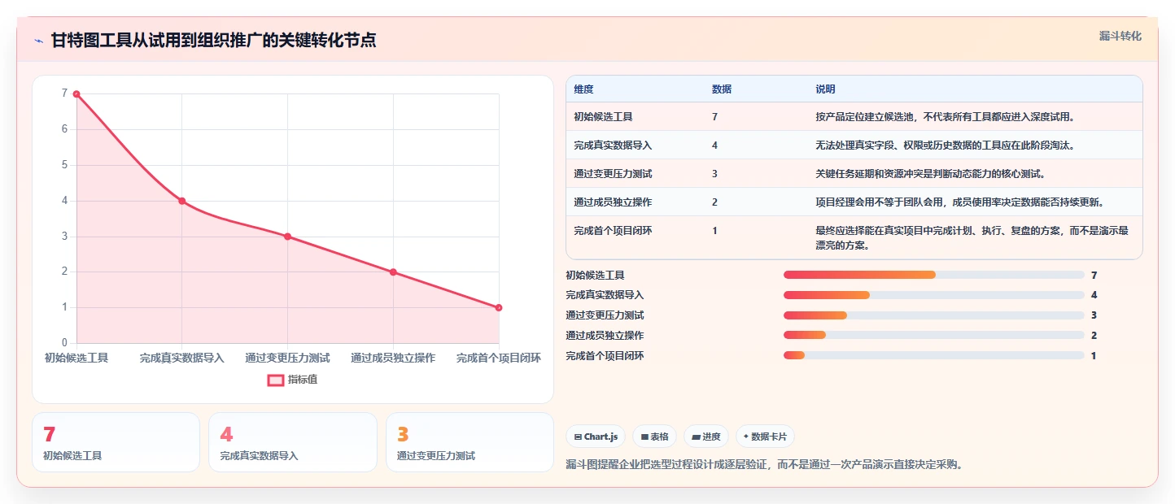Select the 数据卡片 tag button
The height and width of the screenshot is (504, 1175).
(x=765, y=437)
